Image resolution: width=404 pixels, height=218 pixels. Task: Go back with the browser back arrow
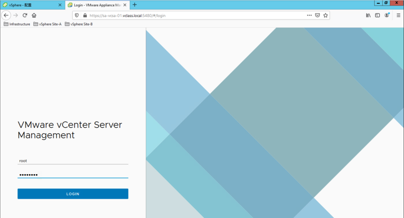(x=6, y=15)
